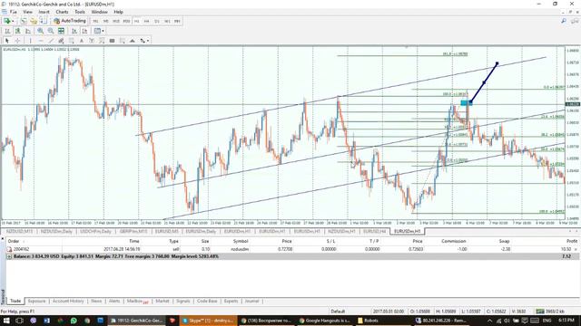The height and width of the screenshot is (326, 581).
Task: Draw Horizontal Line tool
Action: pos(41,41)
